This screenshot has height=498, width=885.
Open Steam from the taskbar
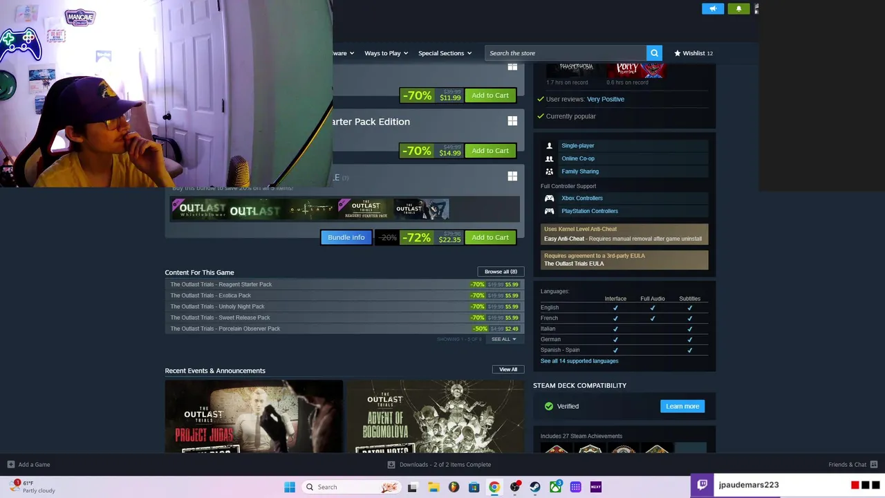point(535,487)
